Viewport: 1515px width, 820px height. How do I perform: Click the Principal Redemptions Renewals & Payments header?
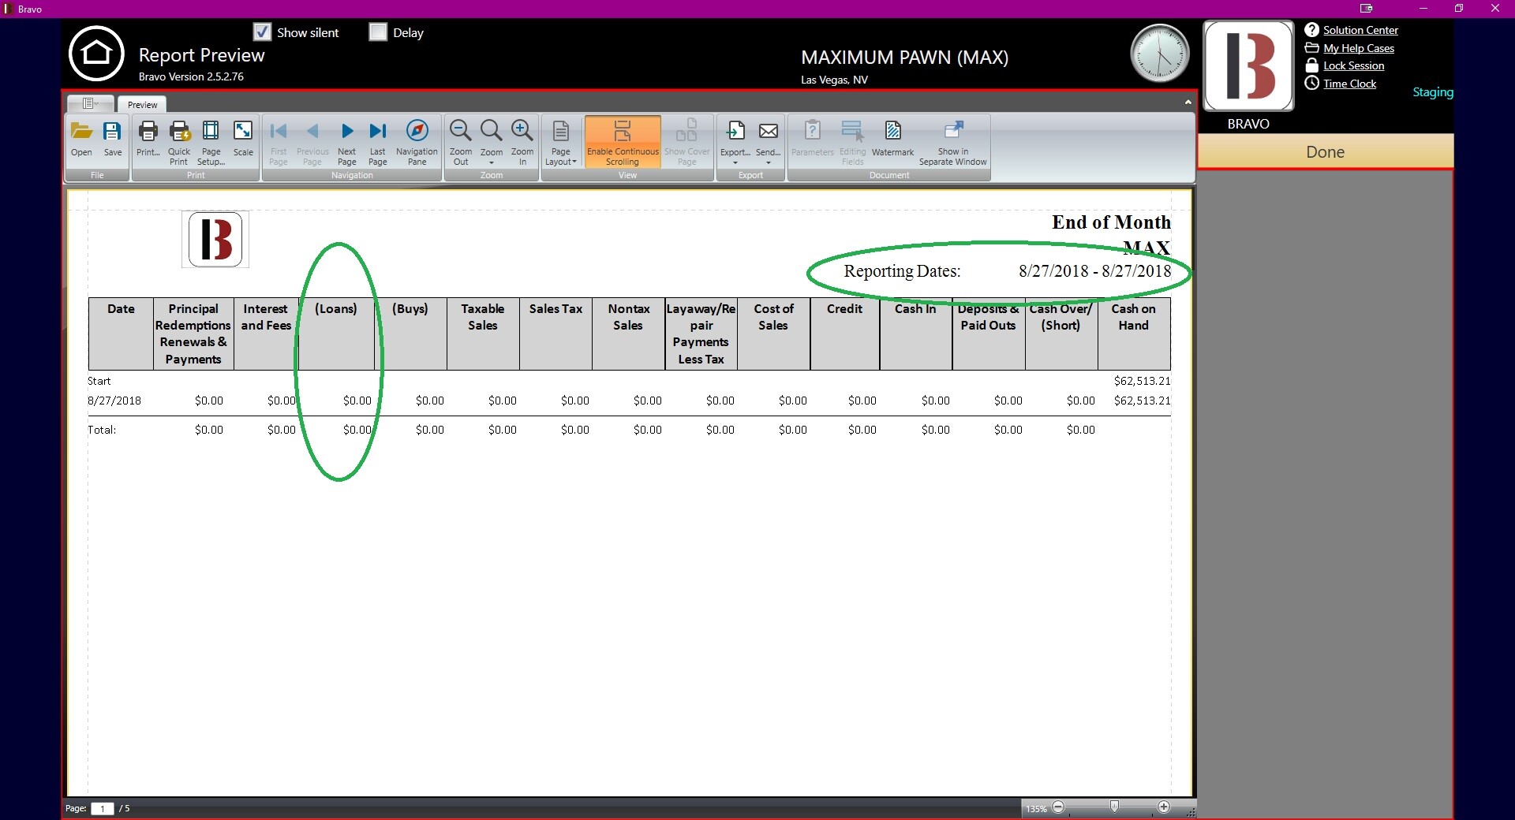[193, 334]
